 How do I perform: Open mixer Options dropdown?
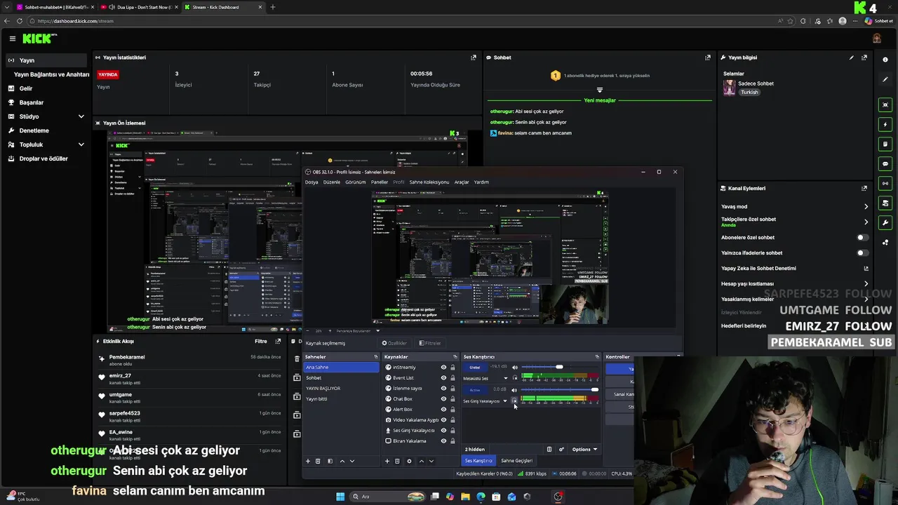click(584, 449)
